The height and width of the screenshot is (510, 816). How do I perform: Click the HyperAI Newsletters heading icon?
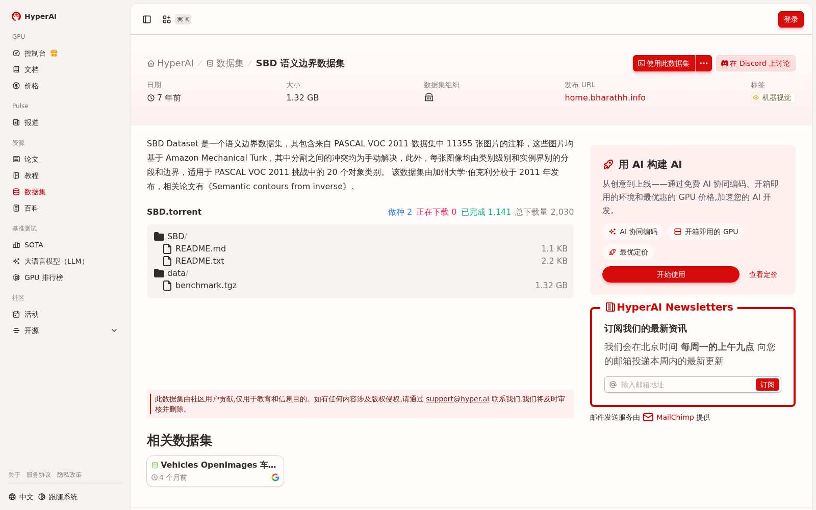(x=610, y=307)
